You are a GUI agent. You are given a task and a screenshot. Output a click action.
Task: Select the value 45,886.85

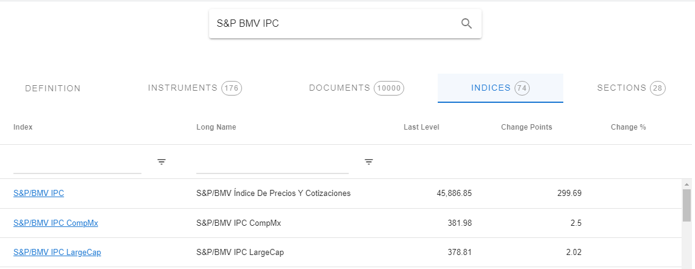tap(454, 194)
